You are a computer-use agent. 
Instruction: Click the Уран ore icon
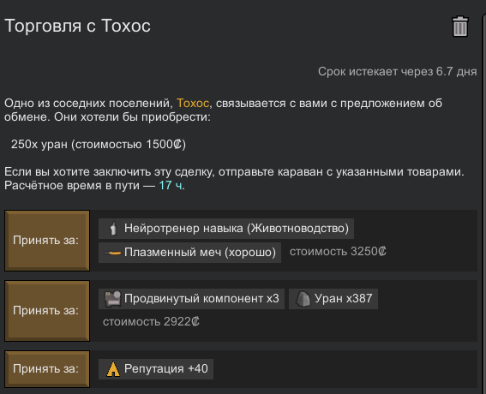tap(303, 299)
